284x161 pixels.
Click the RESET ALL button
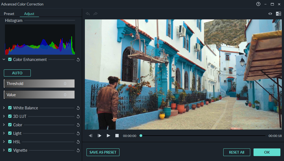(x=236, y=152)
